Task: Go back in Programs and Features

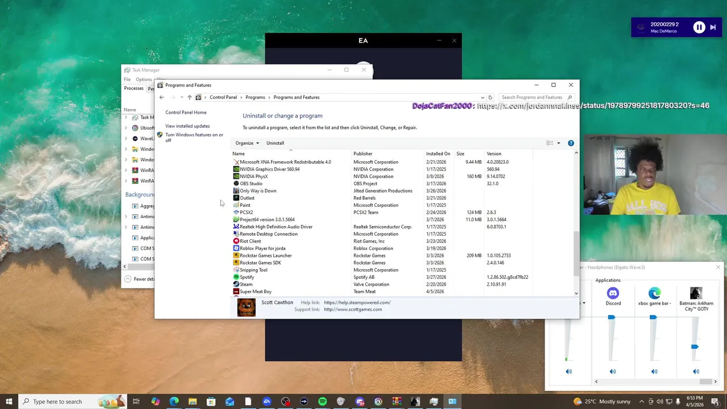Action: (162, 97)
